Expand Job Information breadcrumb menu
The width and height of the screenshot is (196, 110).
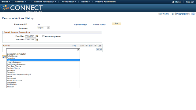pyautogui.click(x=69, y=2)
